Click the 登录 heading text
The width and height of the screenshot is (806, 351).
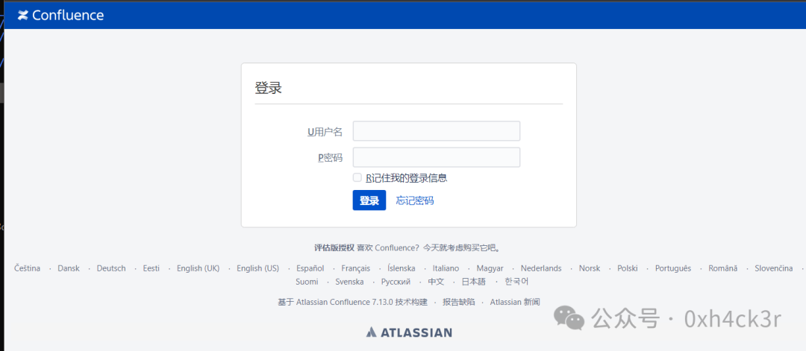[269, 88]
